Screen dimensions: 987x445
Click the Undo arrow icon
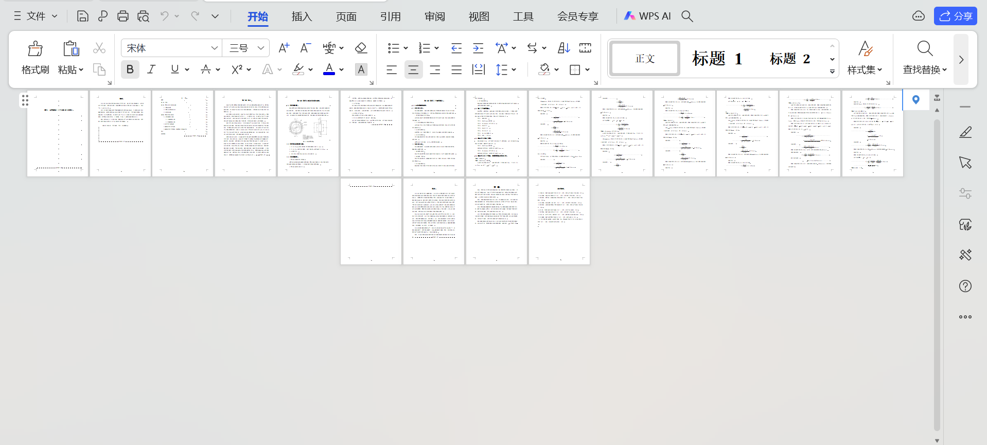(x=164, y=16)
